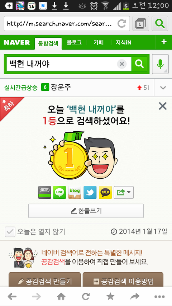Share result via KakaoTalk icon
Viewport: 172px width, 306px height.
tap(105, 192)
